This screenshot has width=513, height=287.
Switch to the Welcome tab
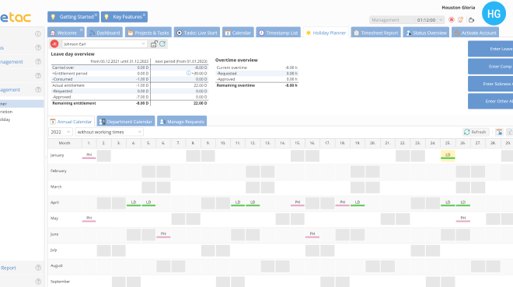click(x=66, y=33)
